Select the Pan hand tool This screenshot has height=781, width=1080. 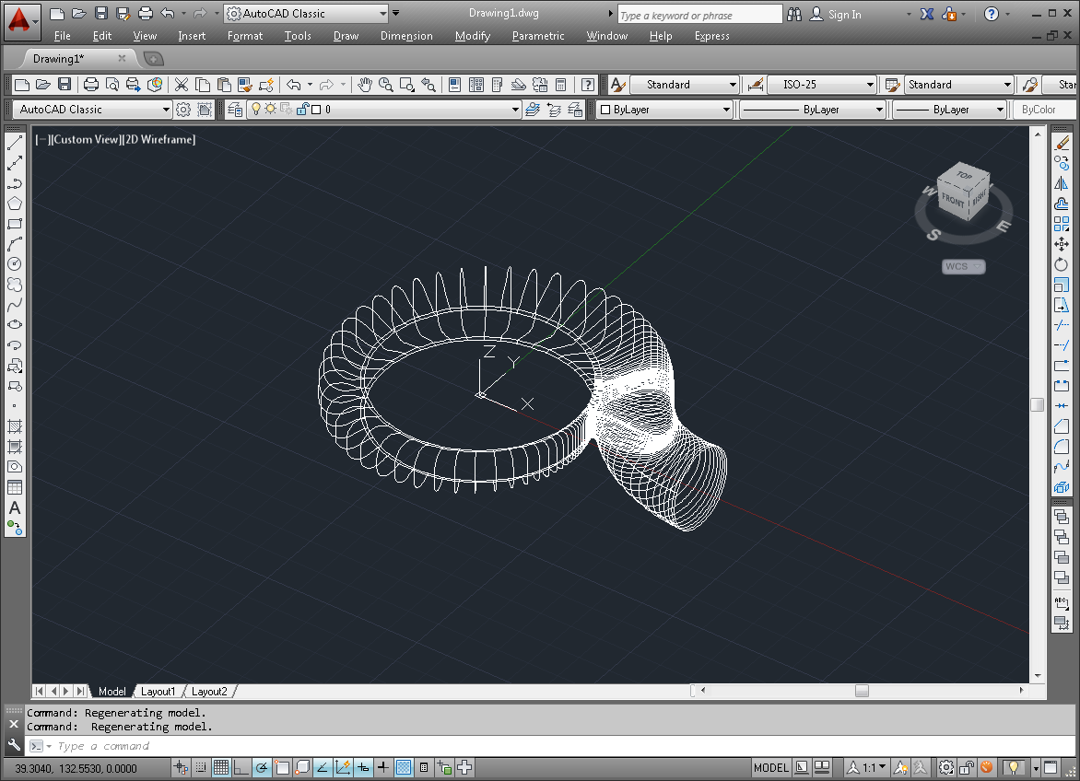(364, 85)
